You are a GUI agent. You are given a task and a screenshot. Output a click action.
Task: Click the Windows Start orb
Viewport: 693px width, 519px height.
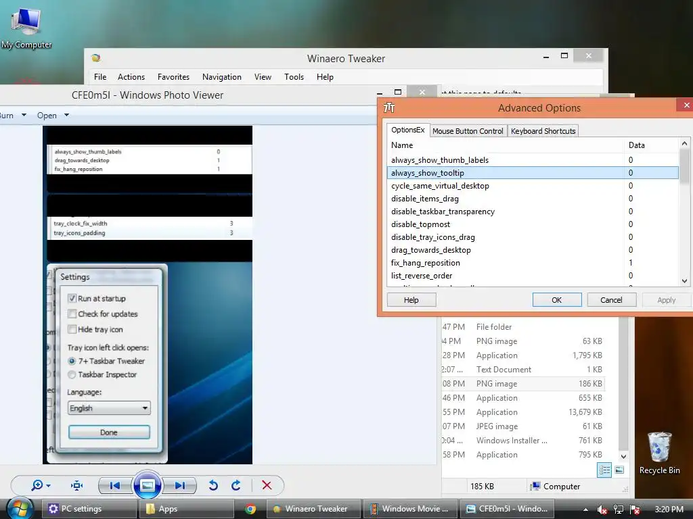click(19, 508)
